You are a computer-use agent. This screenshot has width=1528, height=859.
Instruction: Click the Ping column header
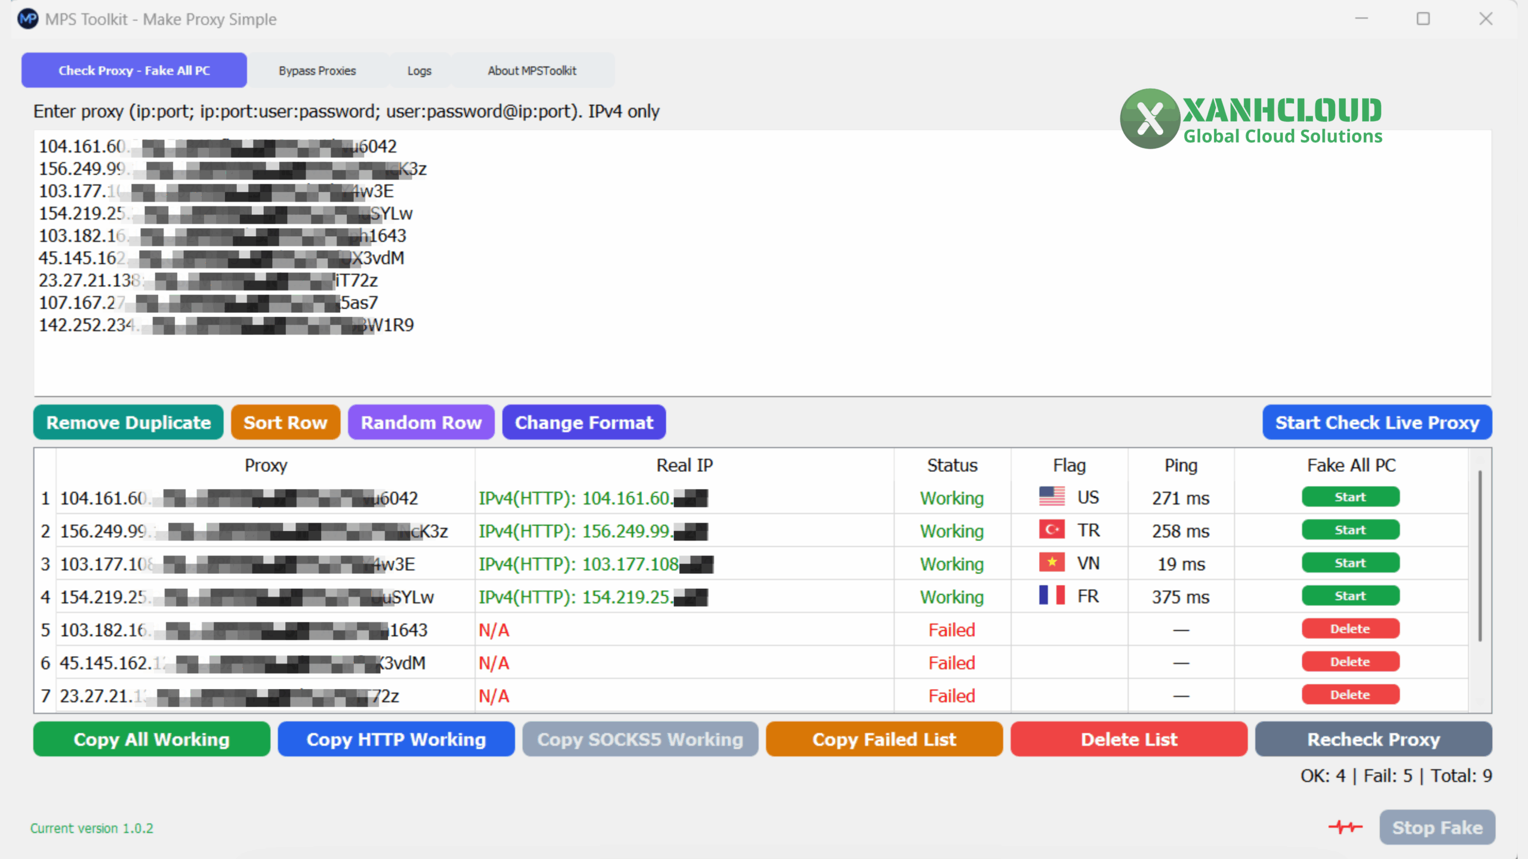coord(1181,465)
